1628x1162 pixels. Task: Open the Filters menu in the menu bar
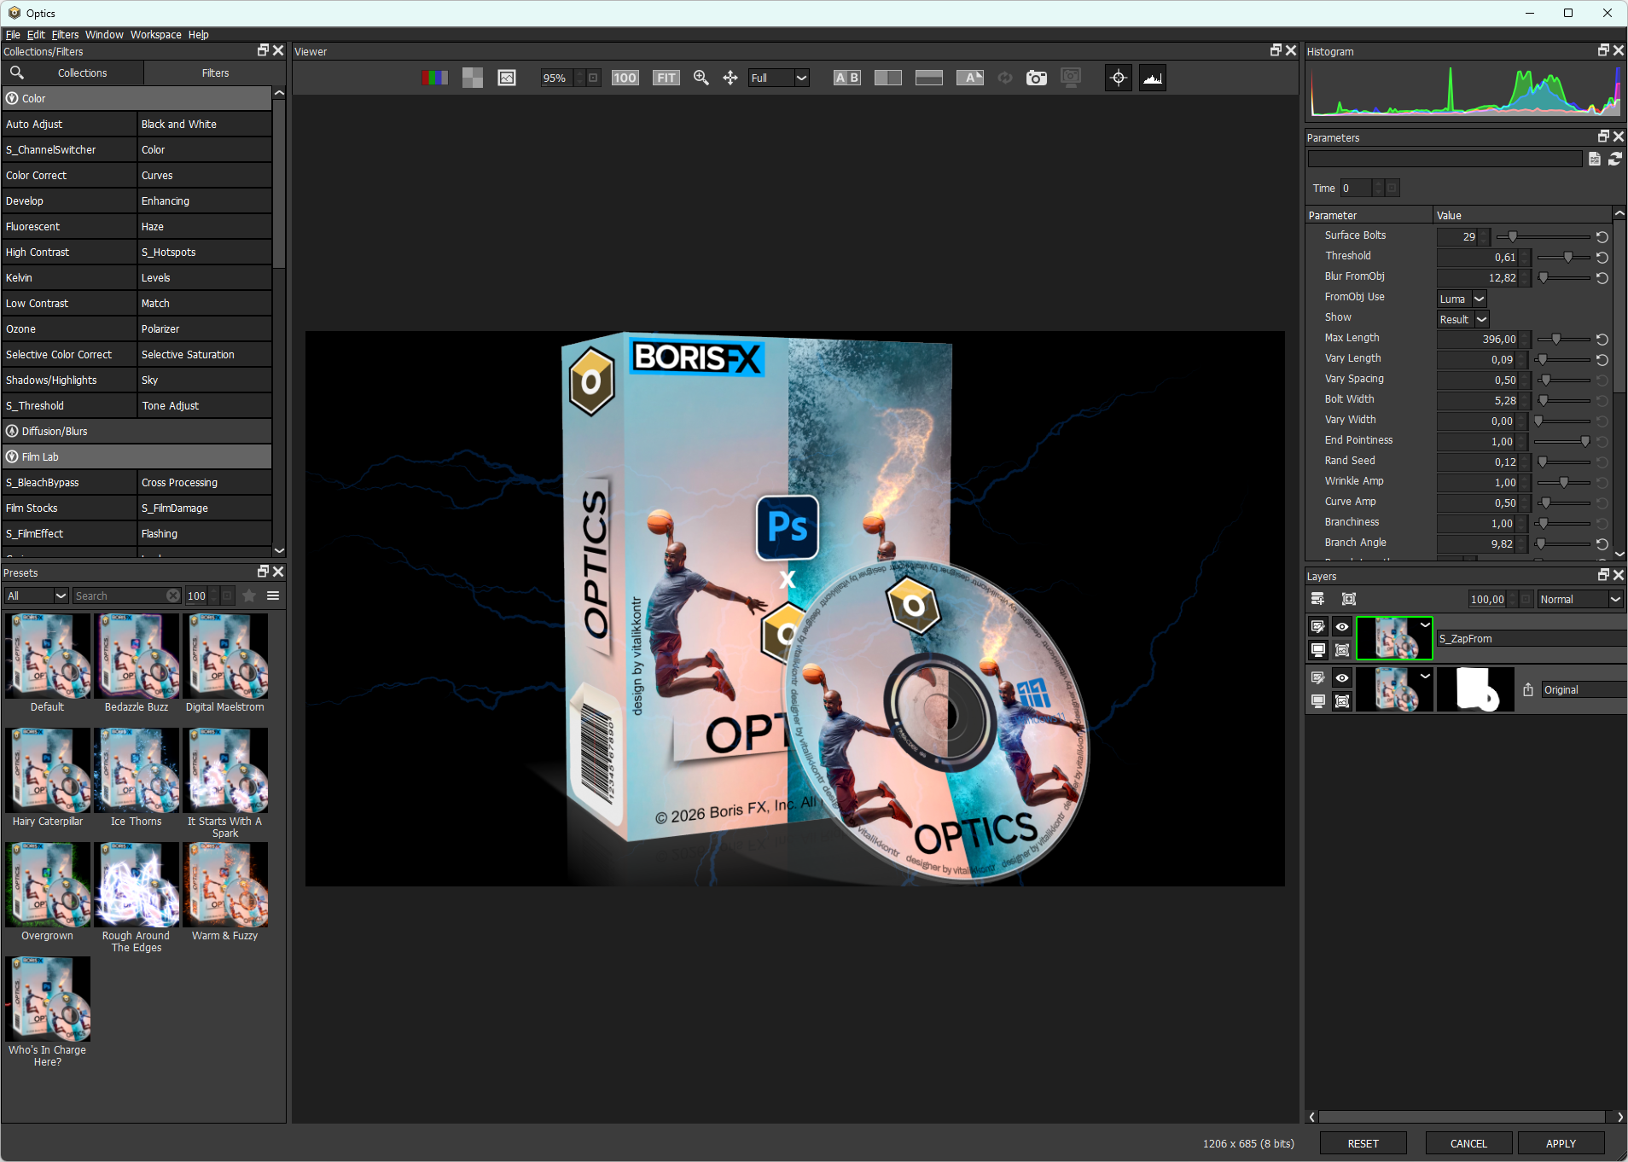pos(65,35)
